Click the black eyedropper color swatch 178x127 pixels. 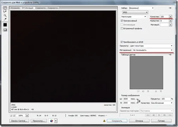[5, 25]
